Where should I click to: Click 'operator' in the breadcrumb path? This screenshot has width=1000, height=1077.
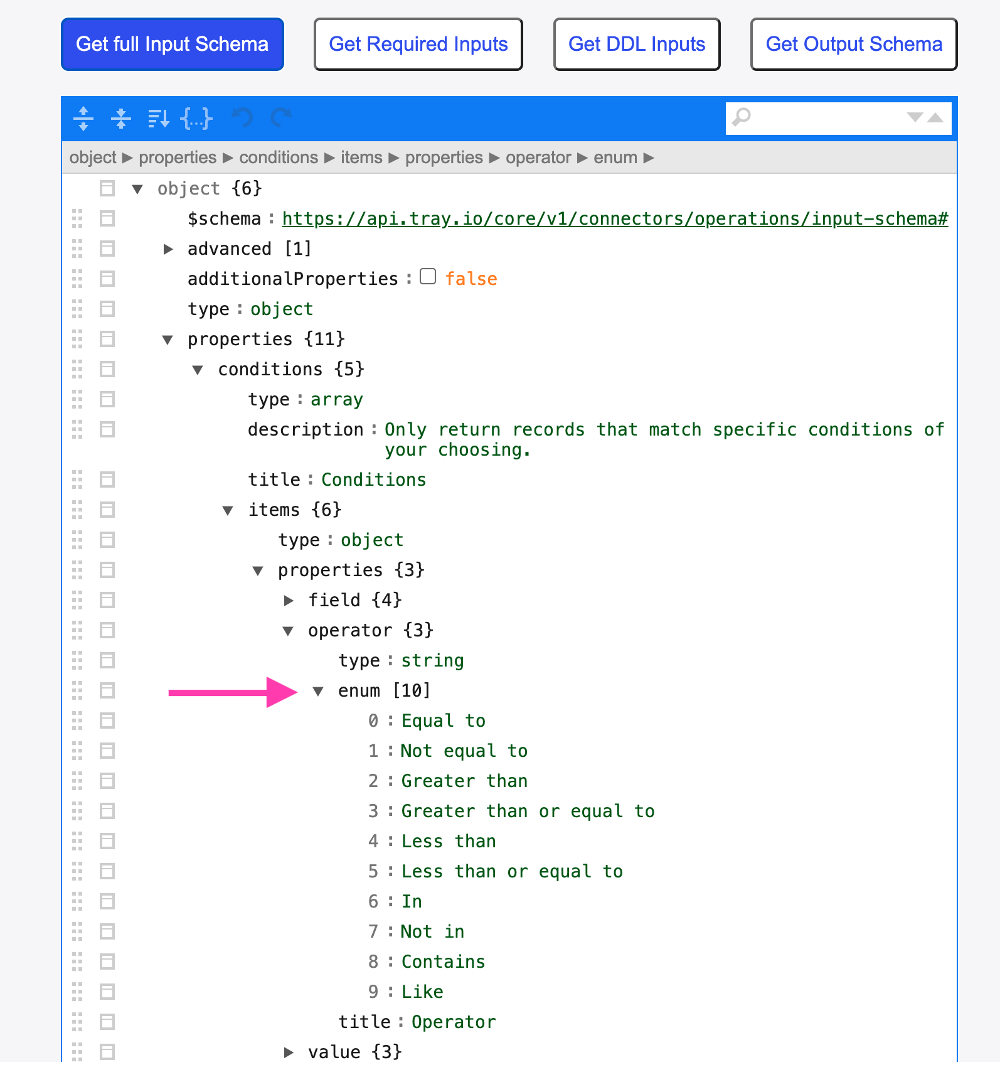coord(538,158)
